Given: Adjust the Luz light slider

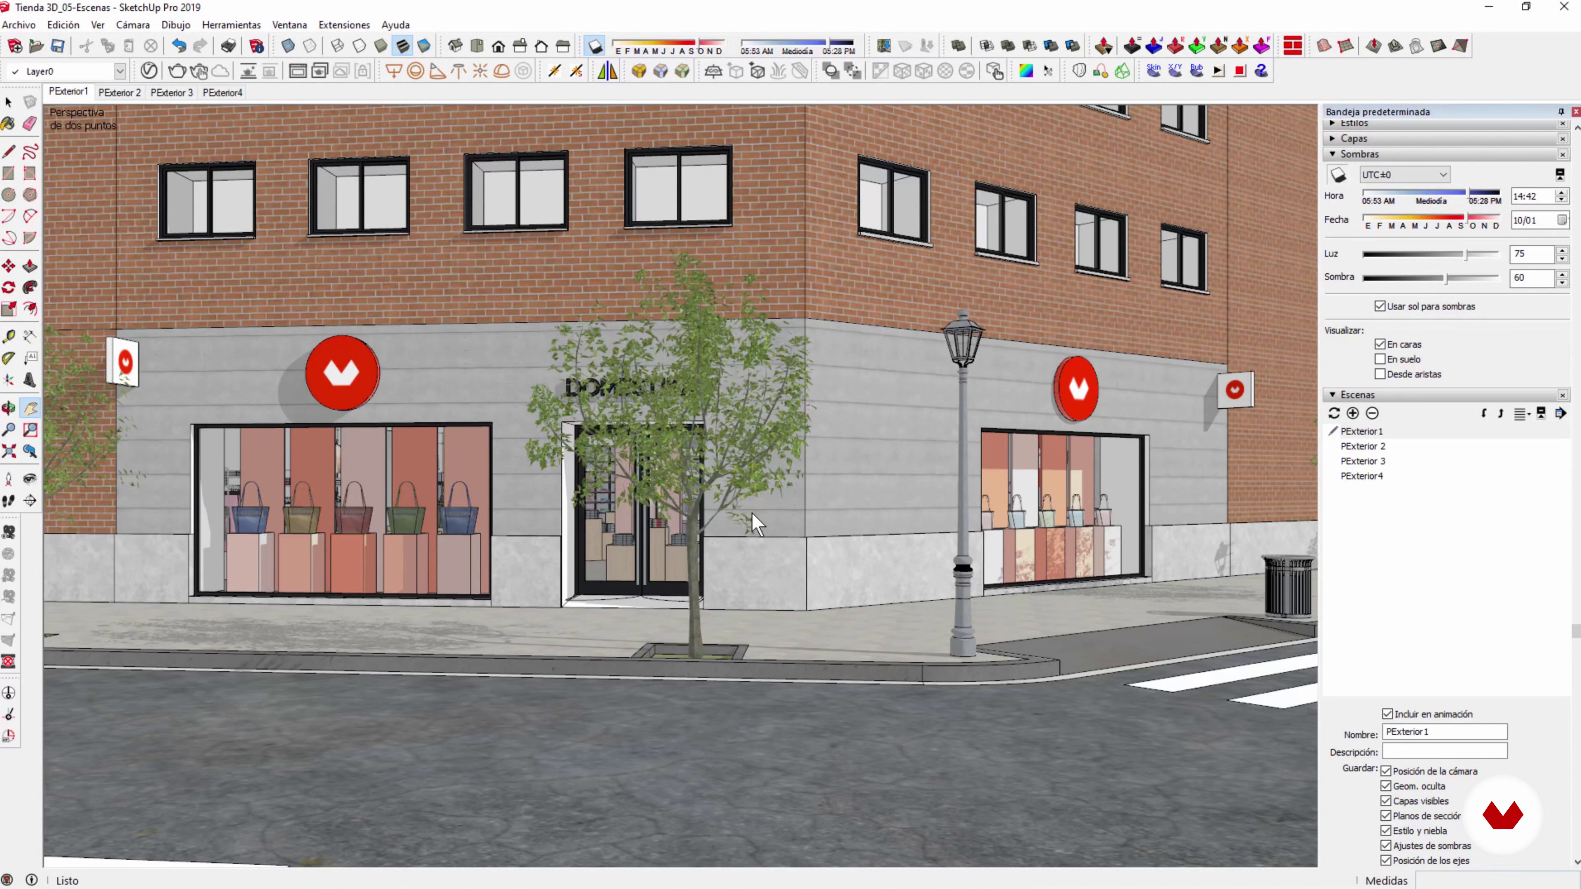Looking at the screenshot, I should (1431, 254).
